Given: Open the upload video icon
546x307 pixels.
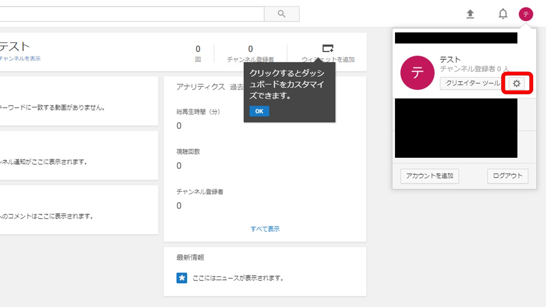Looking at the screenshot, I should [x=470, y=14].
